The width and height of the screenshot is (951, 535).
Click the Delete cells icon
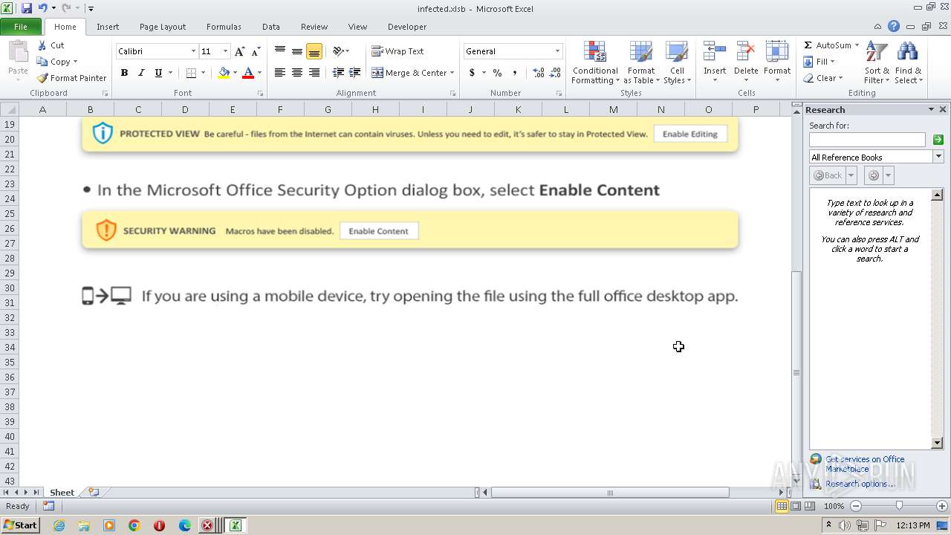pyautogui.click(x=745, y=52)
